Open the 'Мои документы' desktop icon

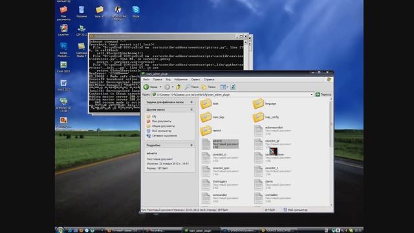(63, 13)
